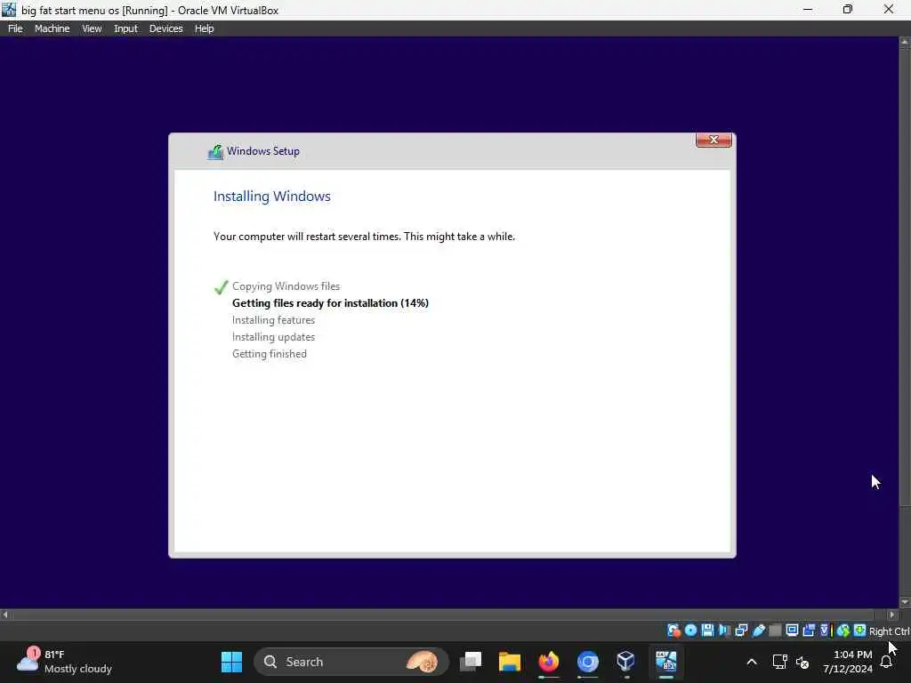Click the 'Installing updates' step
The height and width of the screenshot is (683, 911).
pos(274,337)
